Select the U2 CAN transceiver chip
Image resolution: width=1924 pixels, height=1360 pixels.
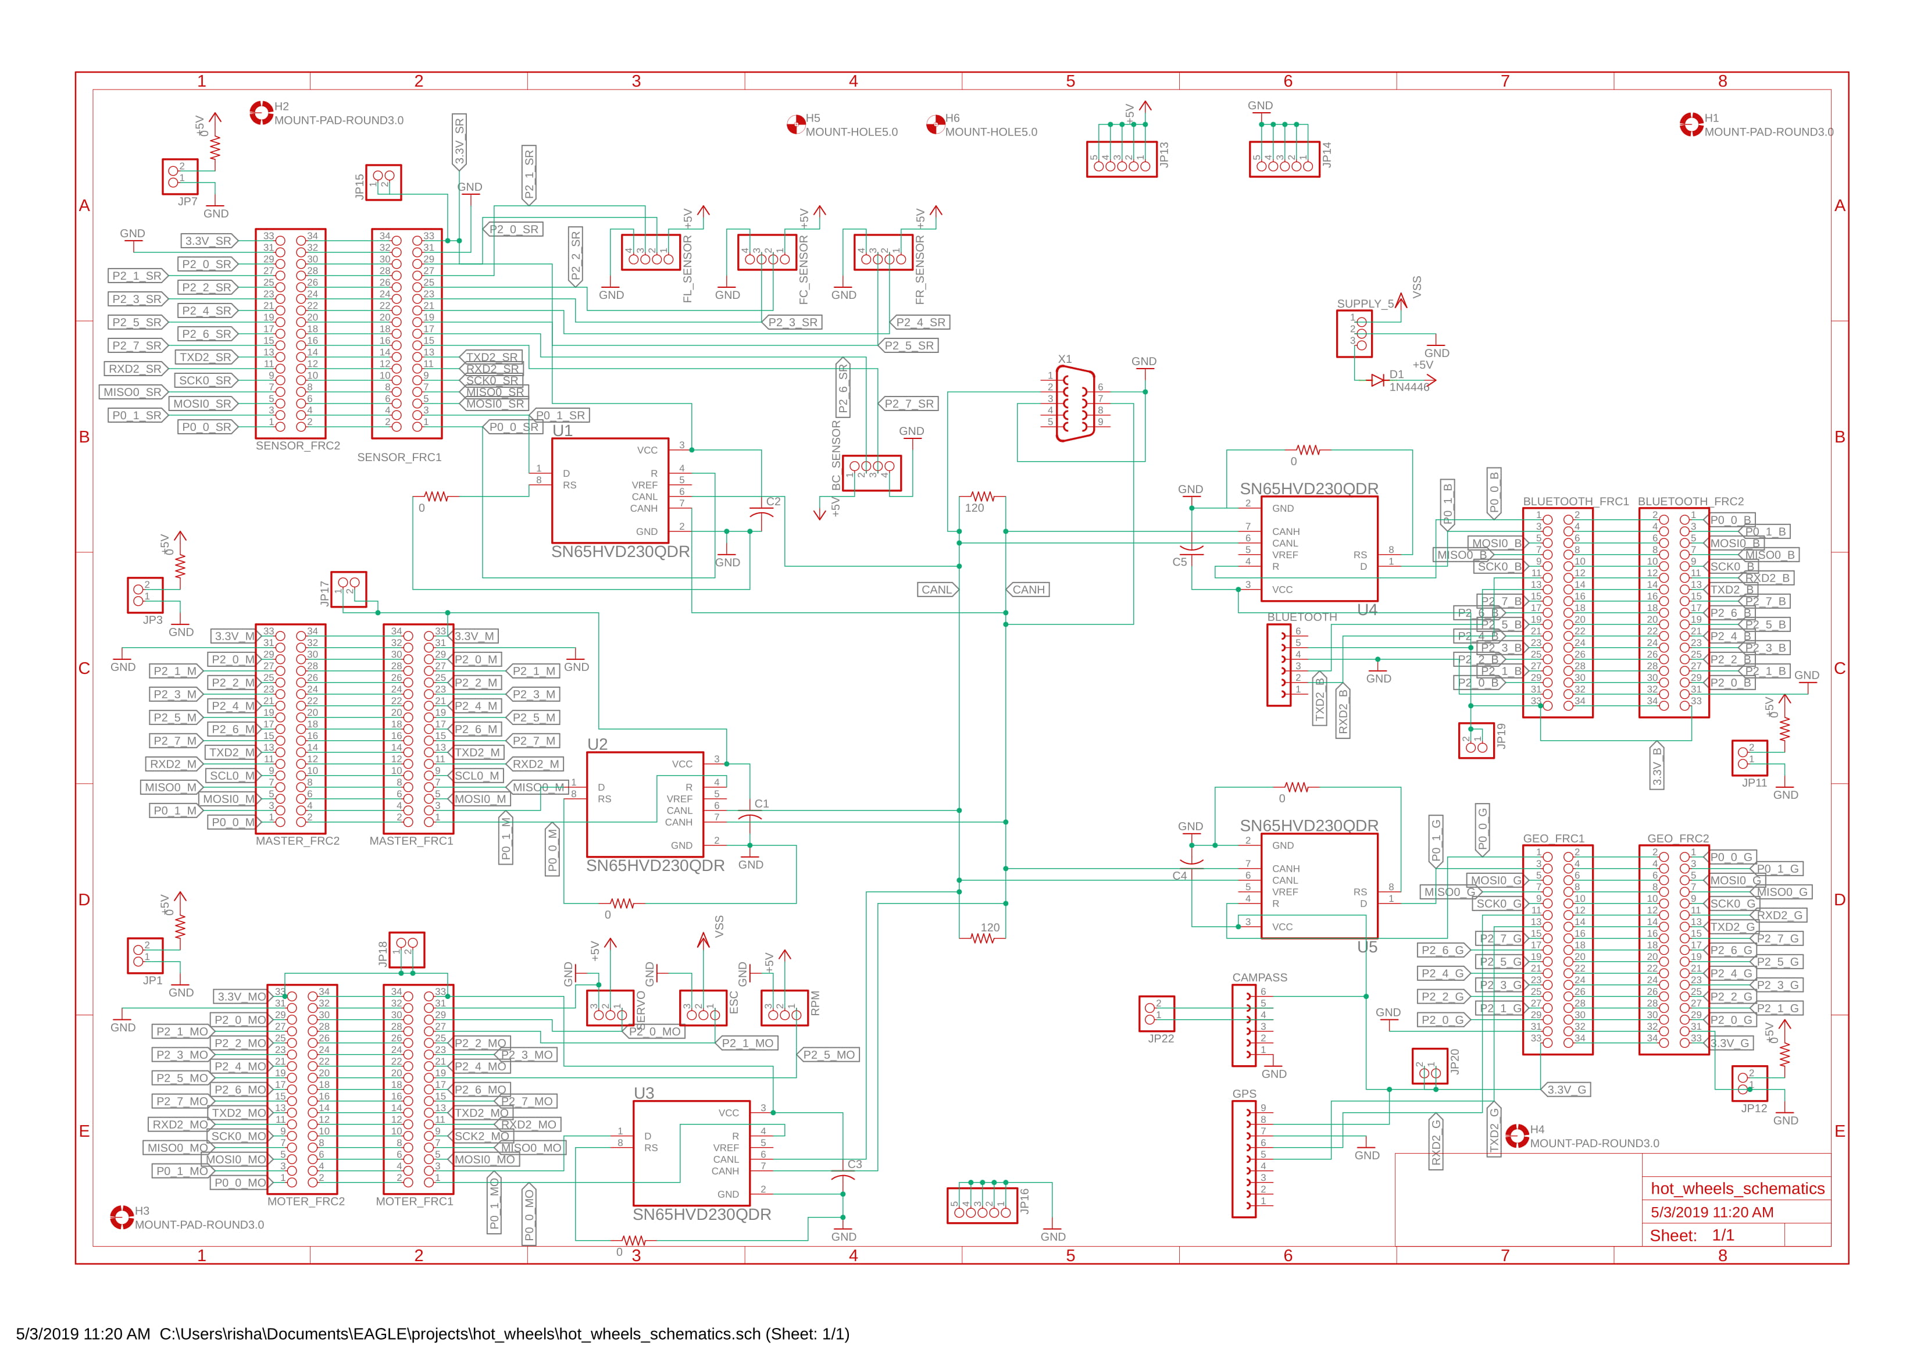point(645,805)
